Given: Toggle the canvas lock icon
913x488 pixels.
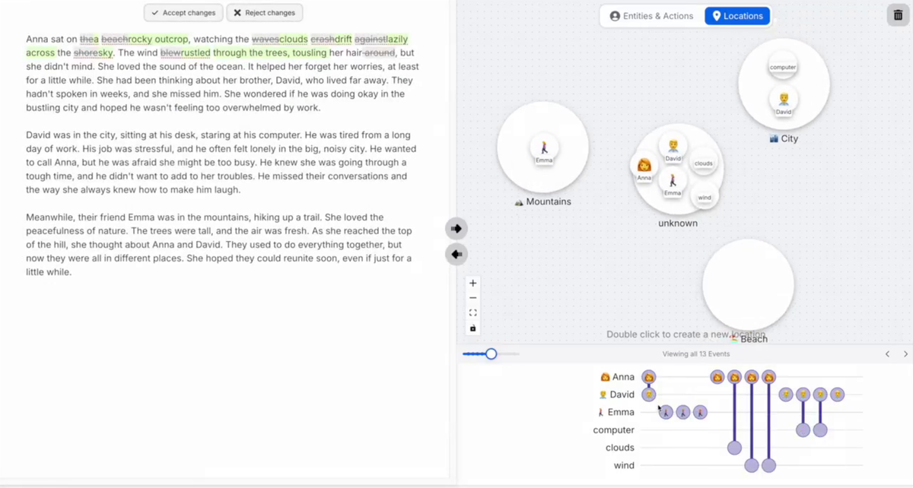Looking at the screenshot, I should point(472,328).
